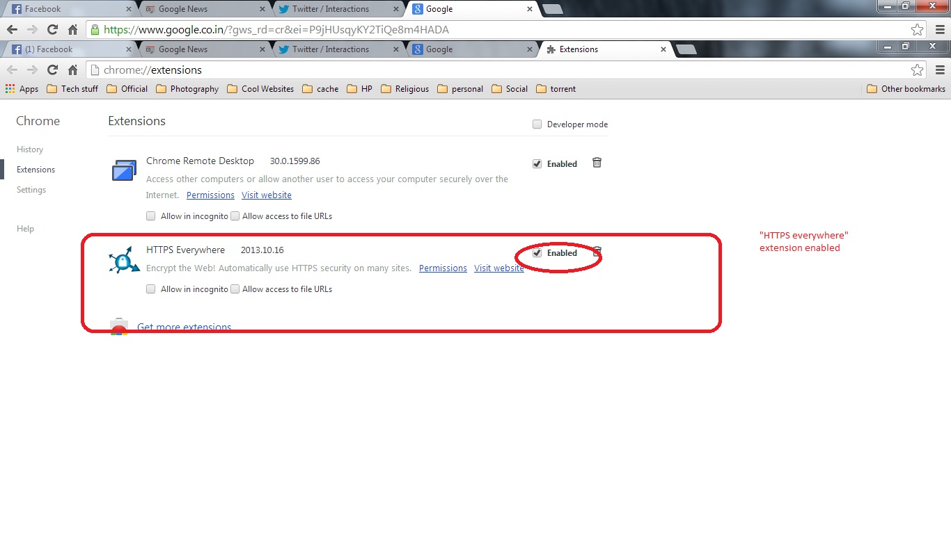Click the Back arrow in Extensions window
Image resolution: width=951 pixels, height=534 pixels.
pyautogui.click(x=12, y=70)
